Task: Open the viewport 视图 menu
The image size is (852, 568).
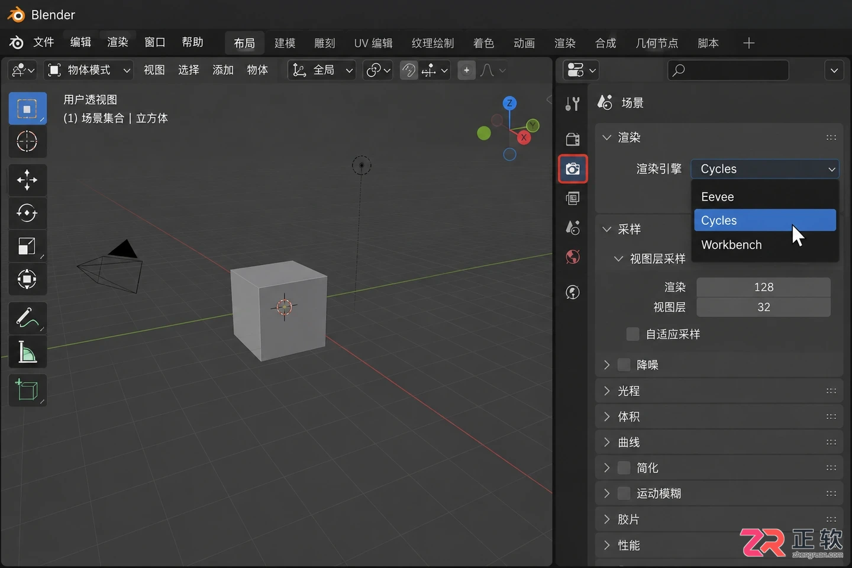Action: click(154, 70)
